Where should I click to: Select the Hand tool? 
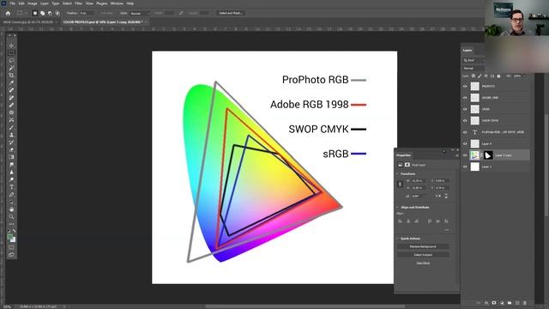click(11, 209)
